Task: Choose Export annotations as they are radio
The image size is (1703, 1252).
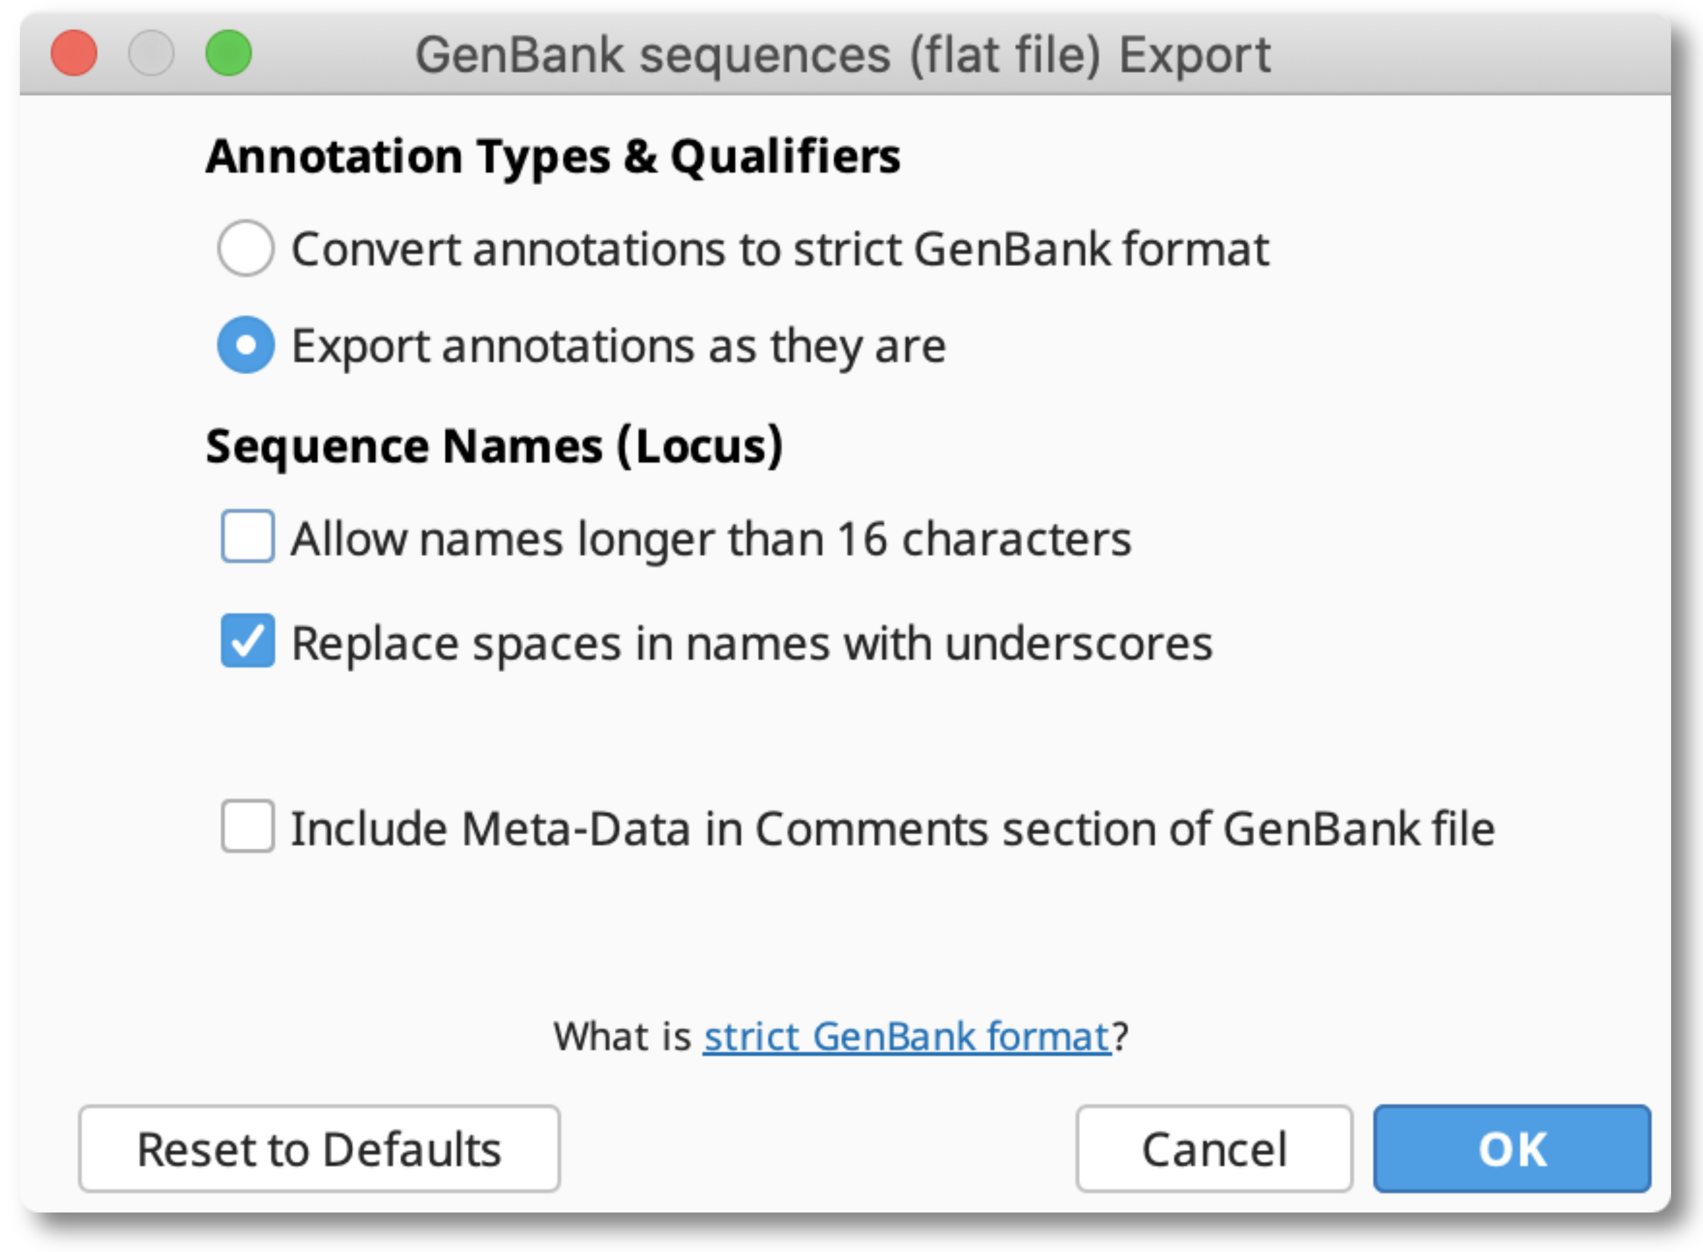Action: click(245, 345)
